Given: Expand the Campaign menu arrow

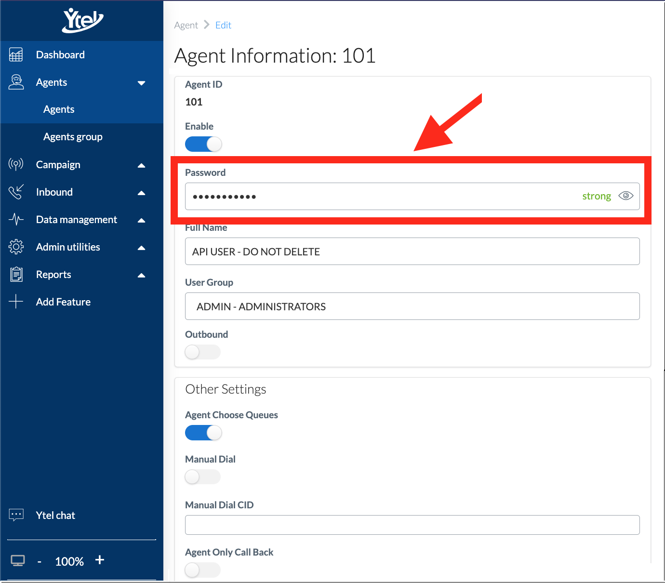Looking at the screenshot, I should [141, 165].
